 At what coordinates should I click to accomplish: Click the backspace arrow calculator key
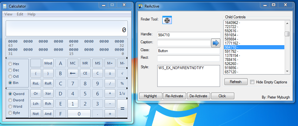coord(73,73)
